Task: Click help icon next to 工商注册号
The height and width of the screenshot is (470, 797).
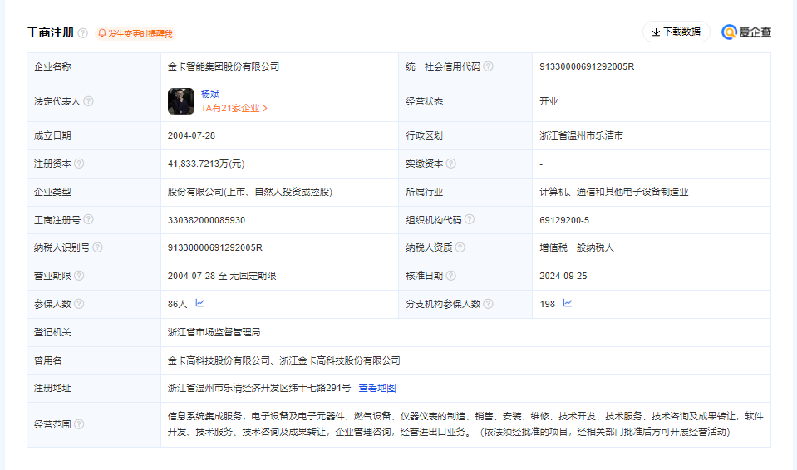Action: [88, 219]
